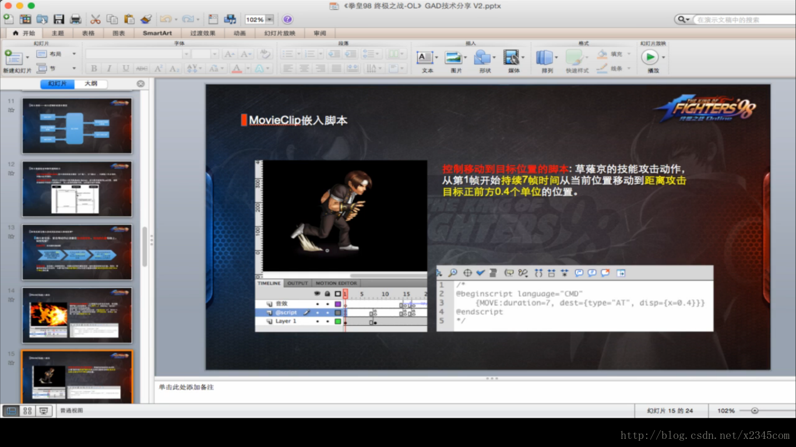Image resolution: width=796 pixels, height=447 pixels.
Task: Click the Copy icon
Action: [112, 19]
